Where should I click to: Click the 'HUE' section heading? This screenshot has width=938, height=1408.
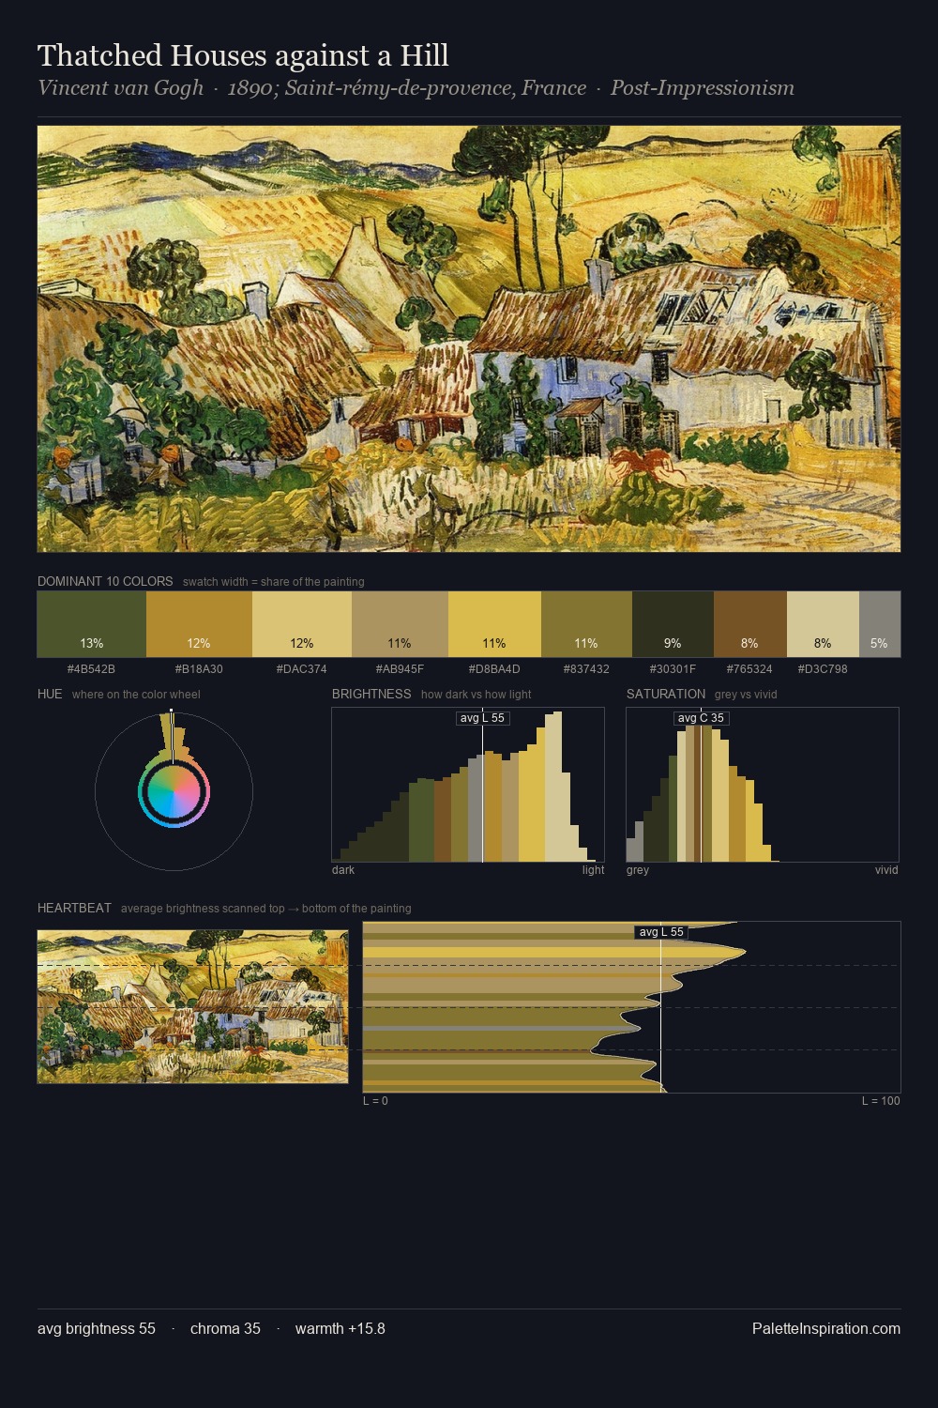tap(50, 694)
